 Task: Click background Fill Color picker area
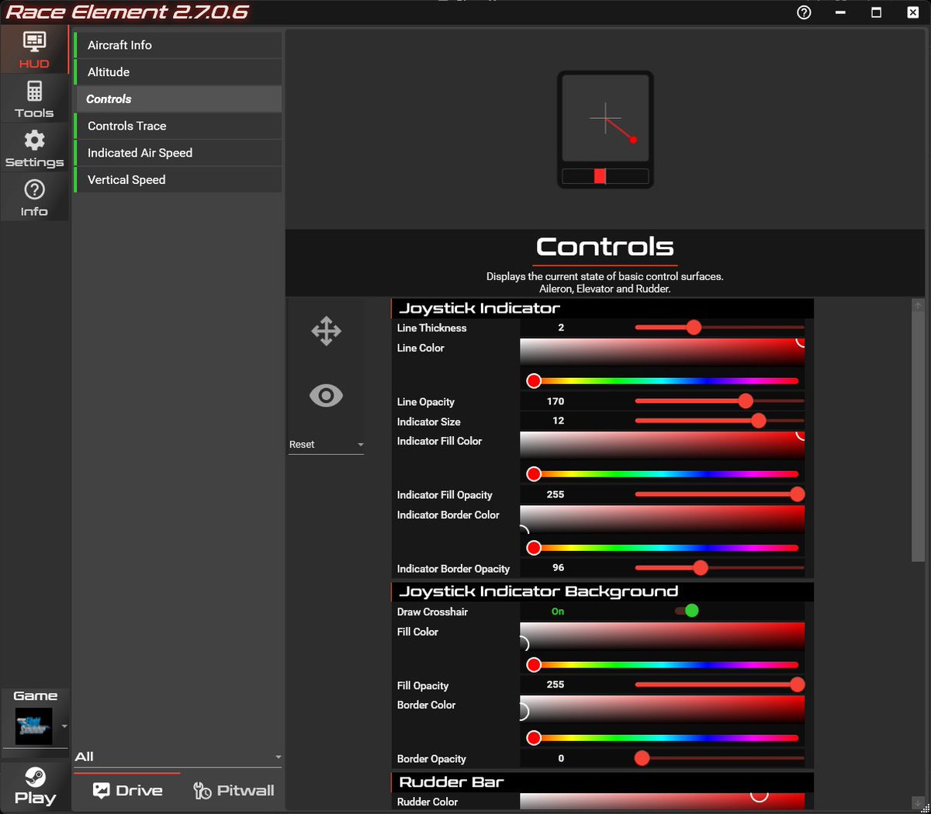point(662,636)
